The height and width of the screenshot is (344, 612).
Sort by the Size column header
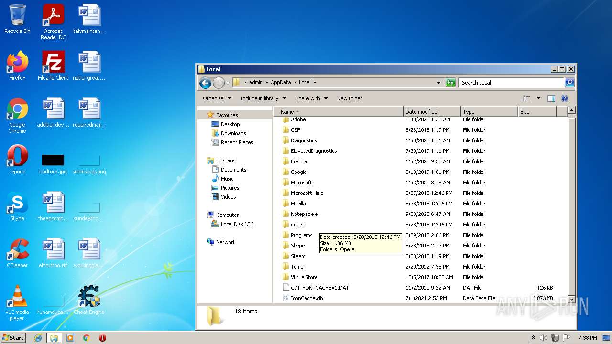coord(537,112)
